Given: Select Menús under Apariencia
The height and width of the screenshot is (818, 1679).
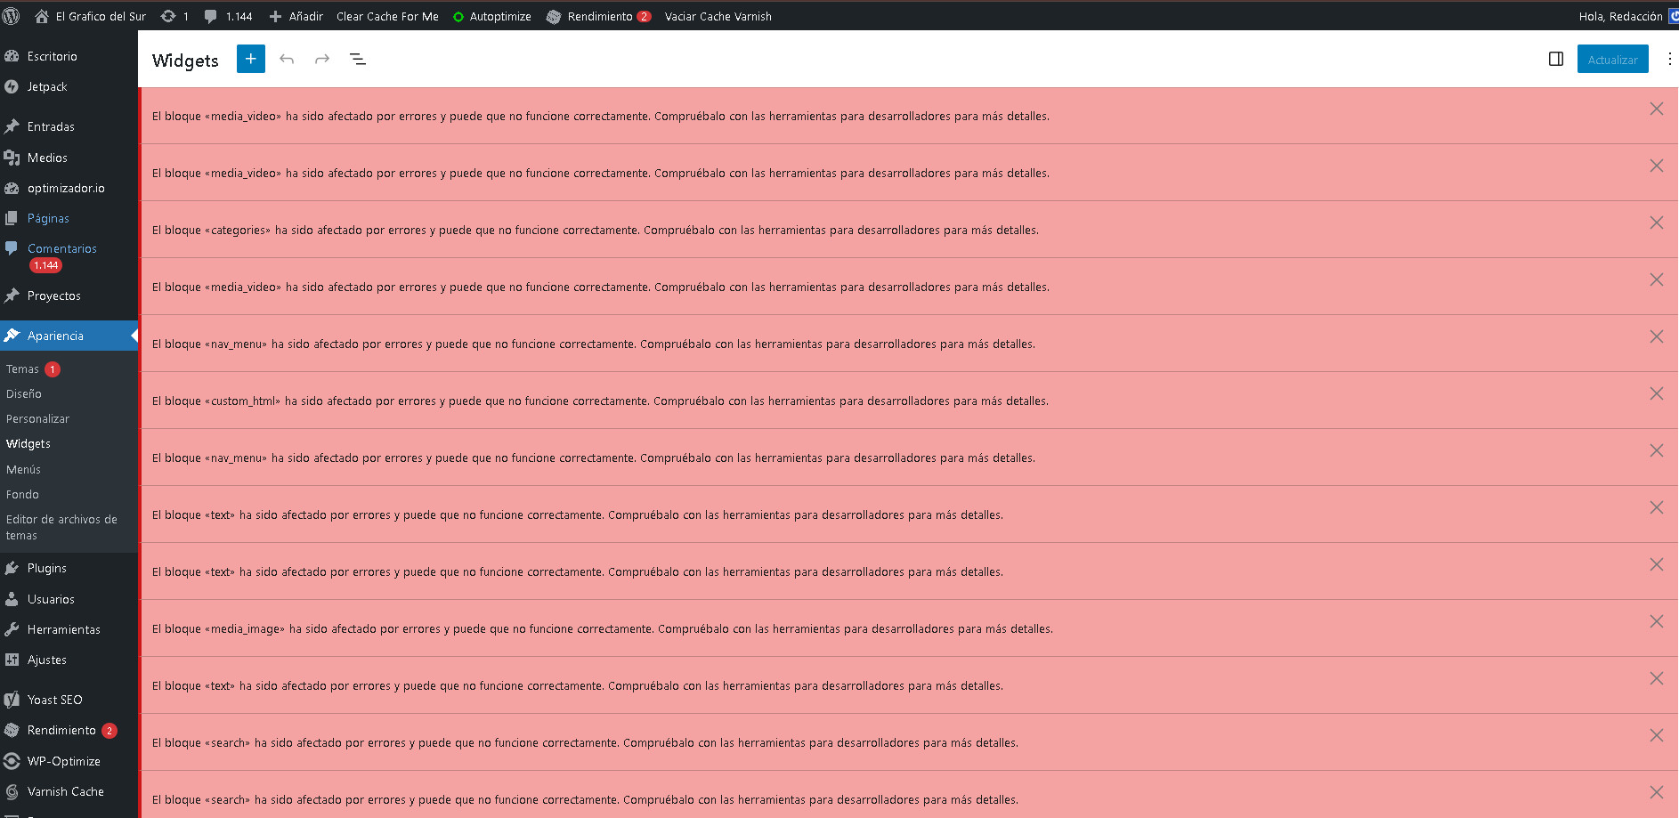Looking at the screenshot, I should 23,469.
